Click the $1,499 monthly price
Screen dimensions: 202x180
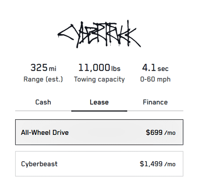pos(151,164)
